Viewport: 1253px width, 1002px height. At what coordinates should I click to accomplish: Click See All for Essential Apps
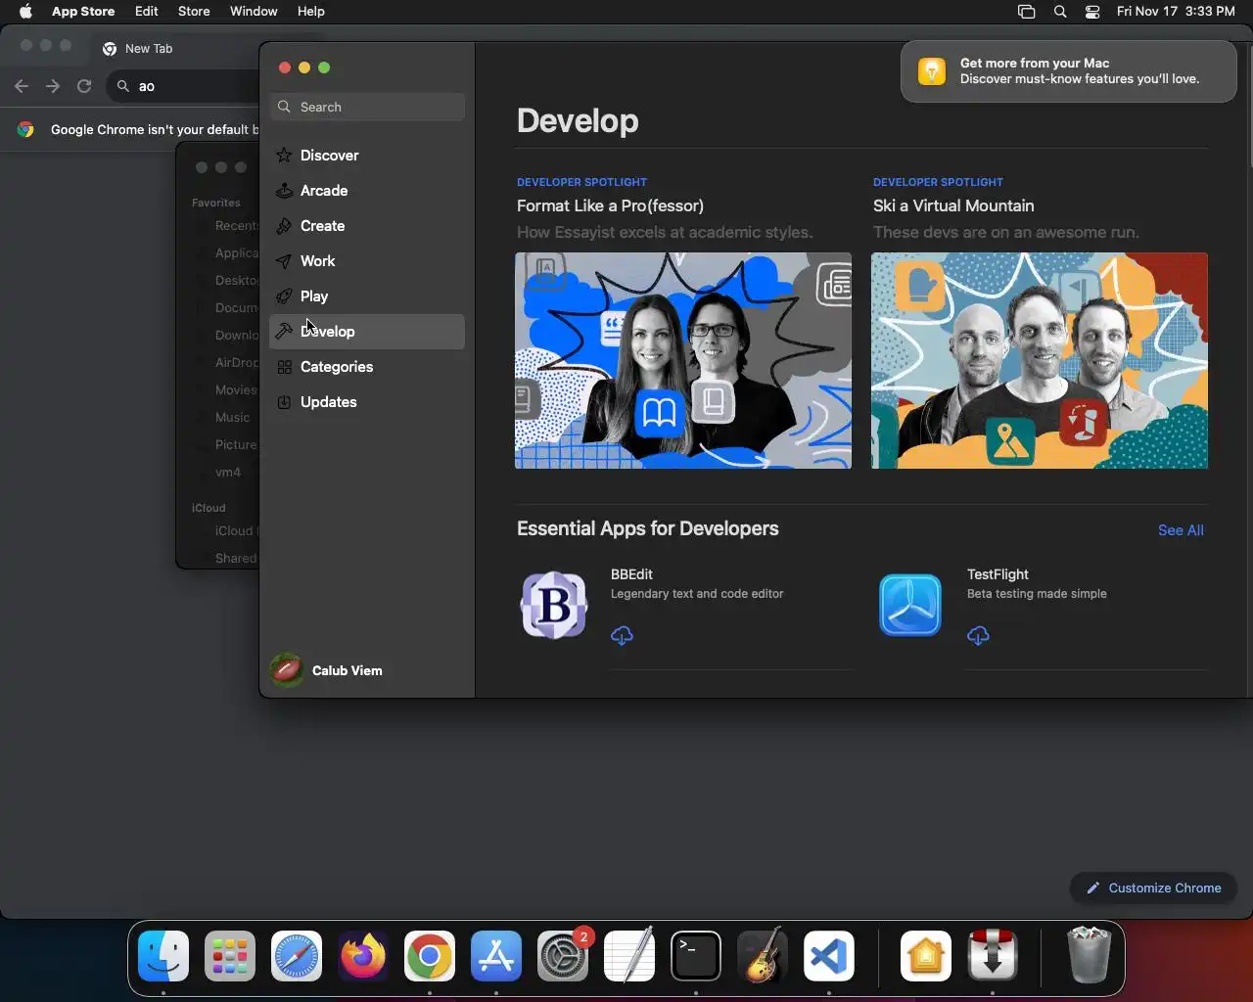pyautogui.click(x=1181, y=530)
